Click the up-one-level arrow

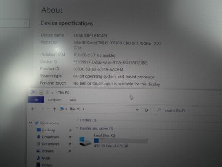pos(54,109)
